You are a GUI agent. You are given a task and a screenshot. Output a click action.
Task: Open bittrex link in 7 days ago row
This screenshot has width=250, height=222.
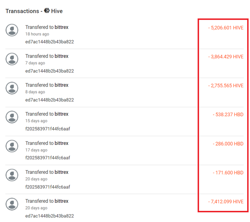click(x=61, y=56)
